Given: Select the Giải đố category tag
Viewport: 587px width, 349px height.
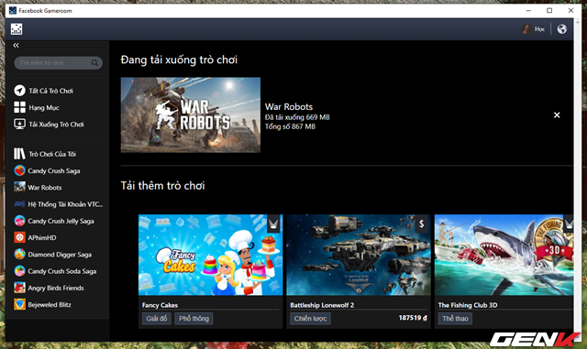Looking at the screenshot, I should coord(157,319).
